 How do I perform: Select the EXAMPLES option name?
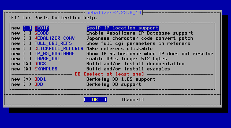tap(46, 69)
